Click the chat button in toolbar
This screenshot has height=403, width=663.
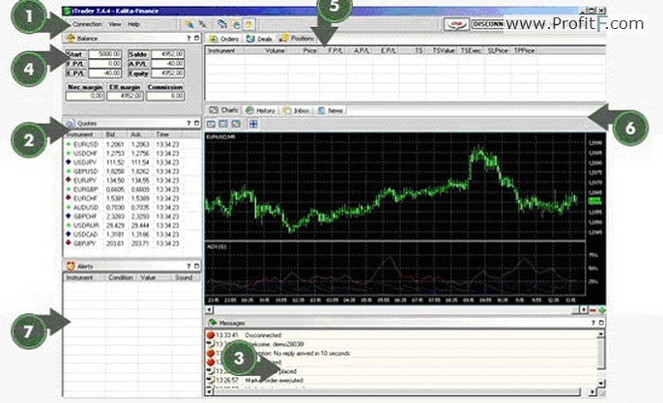point(456,24)
